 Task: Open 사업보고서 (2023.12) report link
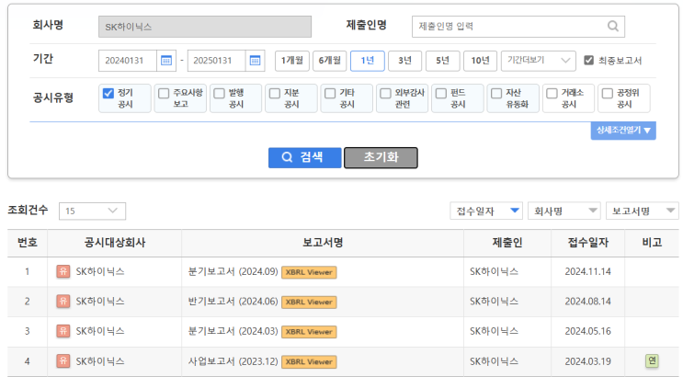(x=233, y=360)
